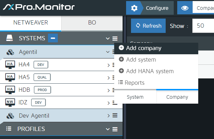
Task: Click the Agentil company cubes icon
Action: (x=10, y=52)
